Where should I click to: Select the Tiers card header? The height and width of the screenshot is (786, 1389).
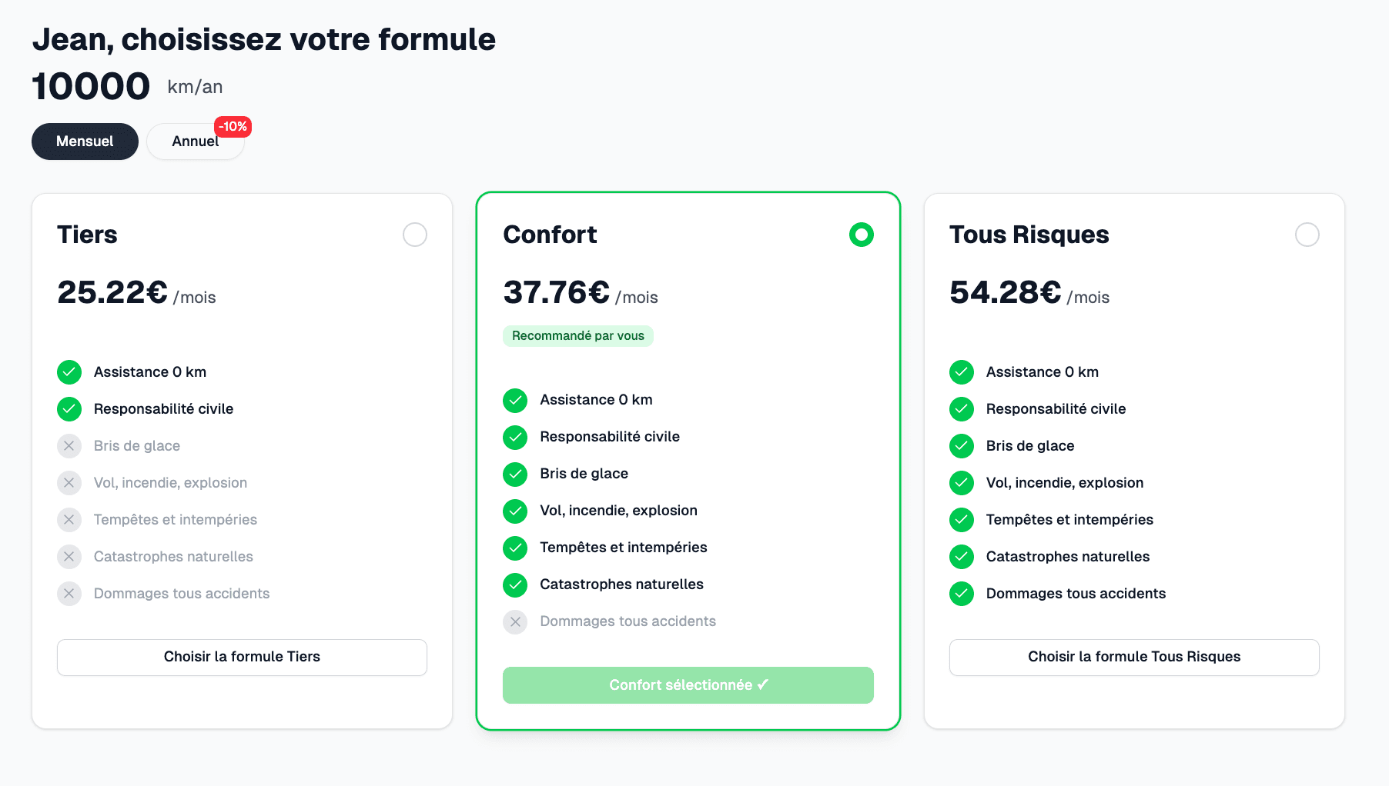(x=87, y=235)
